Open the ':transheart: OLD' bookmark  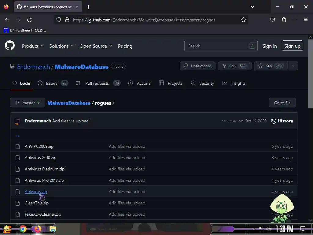click(25, 30)
